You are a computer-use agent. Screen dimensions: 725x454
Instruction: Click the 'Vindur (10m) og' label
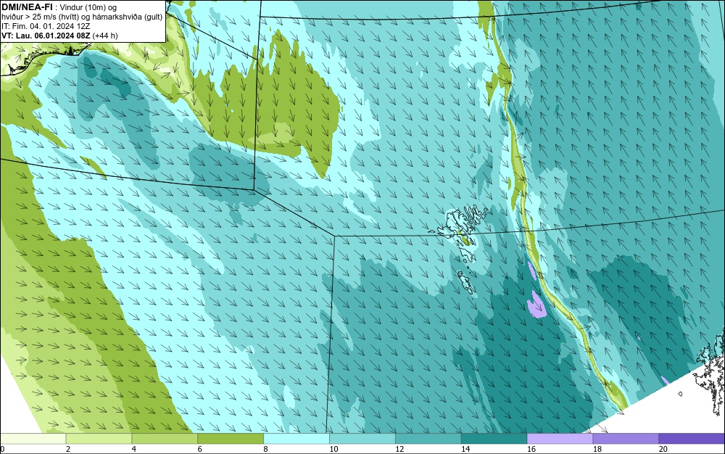(88, 7)
